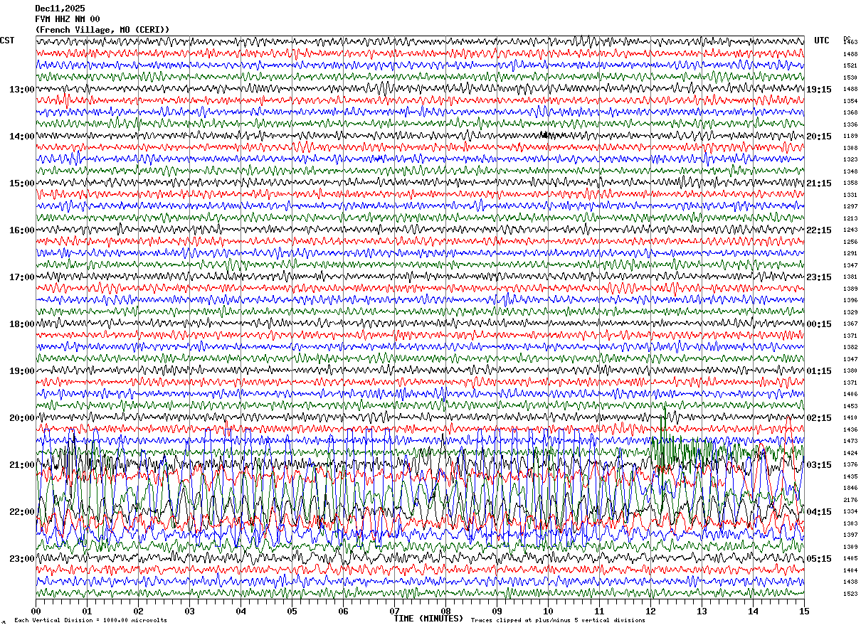Click the '03:15' UTC time label
861x630 pixels.
(819, 465)
